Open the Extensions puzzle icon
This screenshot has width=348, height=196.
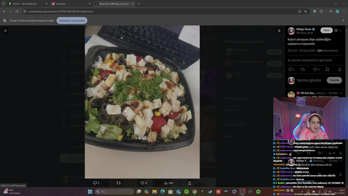[x=321, y=11]
